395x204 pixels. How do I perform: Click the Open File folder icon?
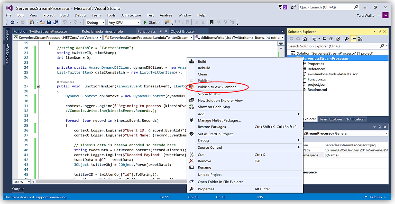click(x=42, y=23)
